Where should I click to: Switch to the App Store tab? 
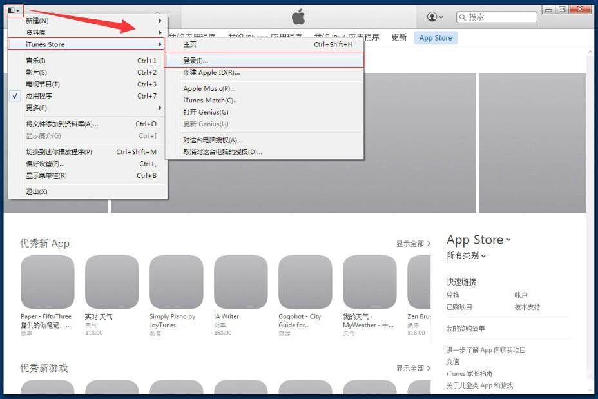(436, 38)
